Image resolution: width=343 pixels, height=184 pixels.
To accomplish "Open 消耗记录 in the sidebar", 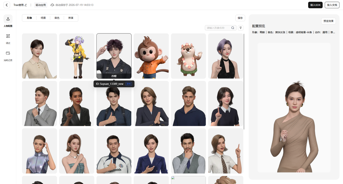I will (8, 56).
